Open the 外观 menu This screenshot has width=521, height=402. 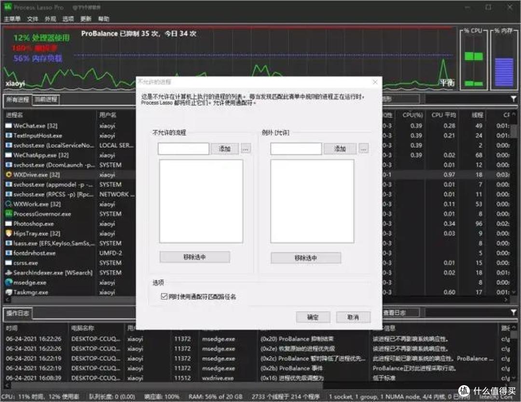coord(50,19)
